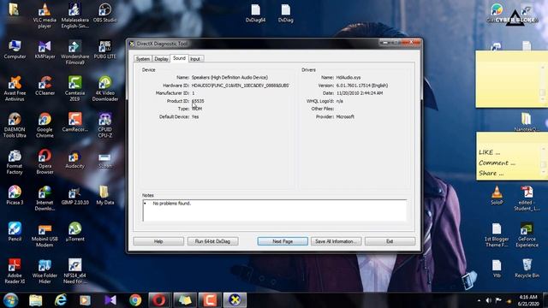Viewport: 548px width, 308px height.
Task: Select CamRecorder desktop icon
Action: [74, 122]
